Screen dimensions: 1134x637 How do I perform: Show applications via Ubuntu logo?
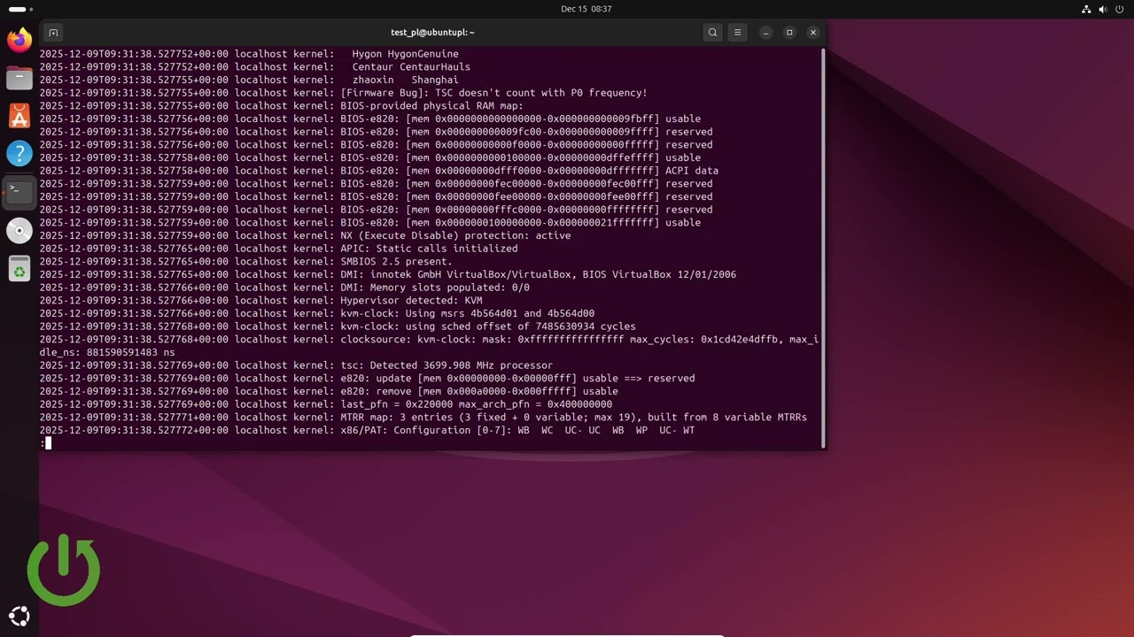coord(19,617)
